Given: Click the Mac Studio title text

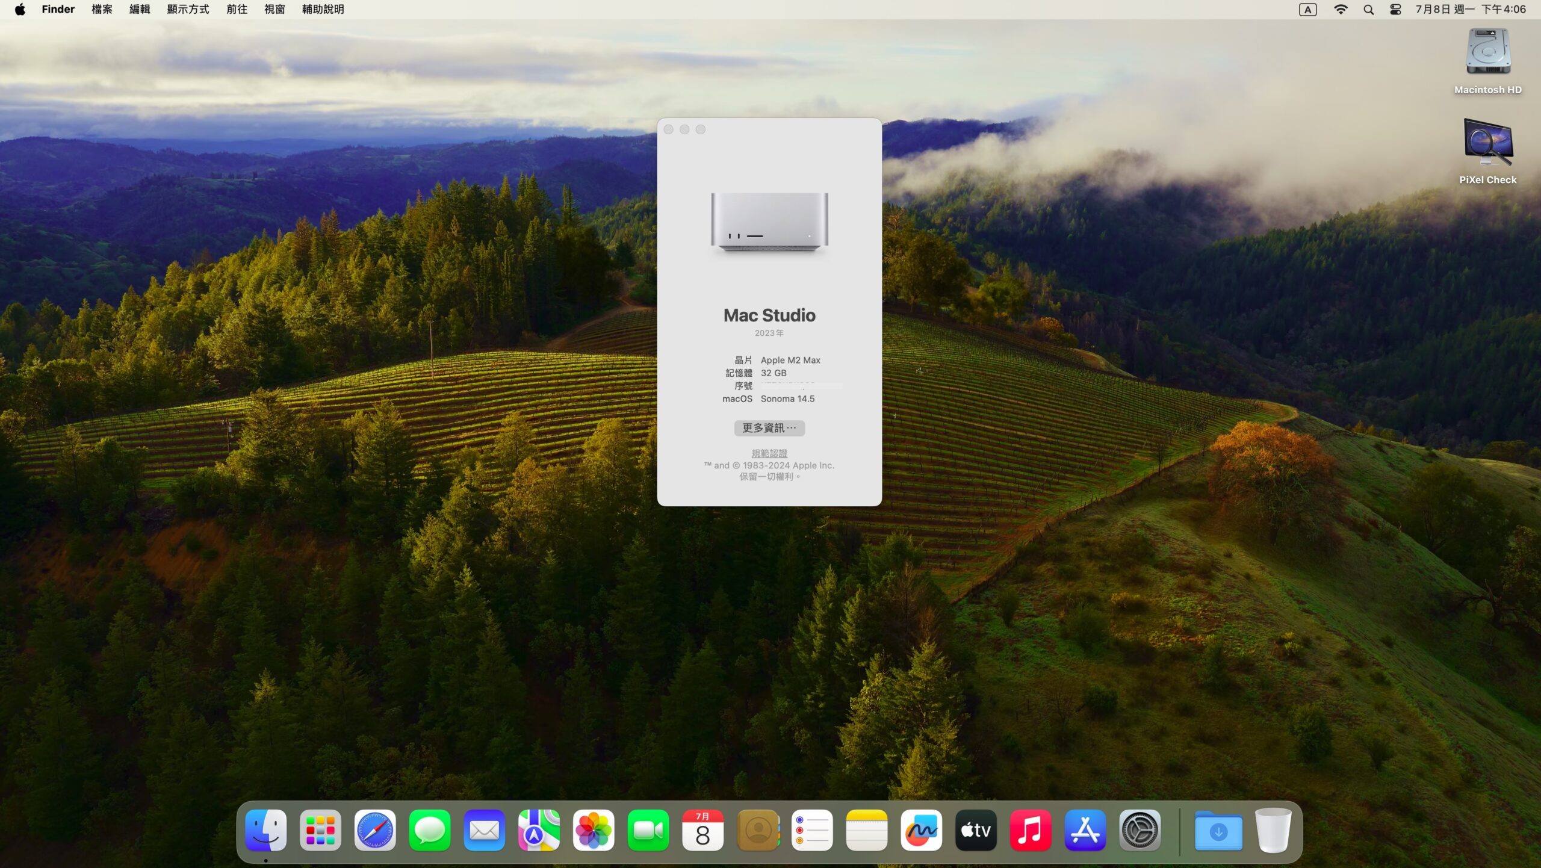Looking at the screenshot, I should (769, 315).
